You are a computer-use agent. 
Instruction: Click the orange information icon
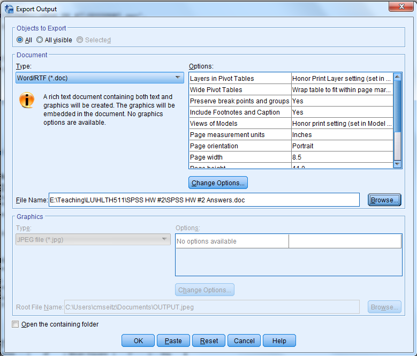tap(27, 100)
